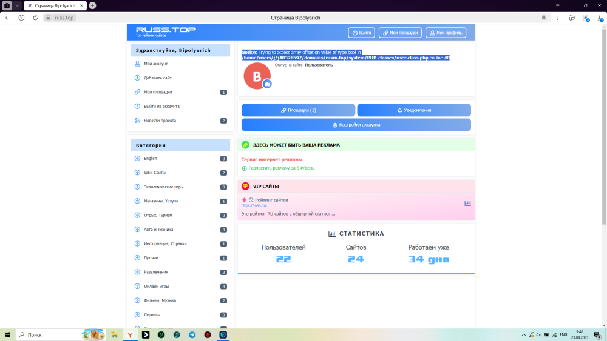The image size is (607, 341).
Task: Click the Windows taskbar search box
Action: [x=49, y=334]
